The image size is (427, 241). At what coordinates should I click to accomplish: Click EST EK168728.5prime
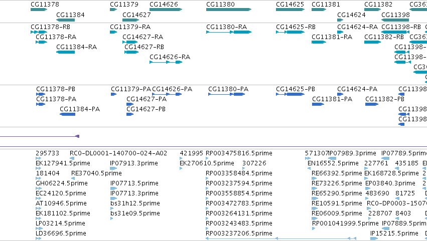click(391, 173)
